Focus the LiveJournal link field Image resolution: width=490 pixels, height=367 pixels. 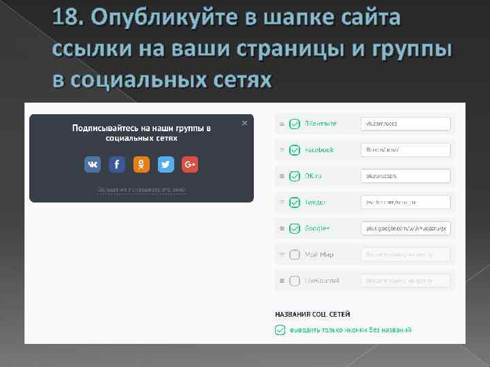point(406,281)
